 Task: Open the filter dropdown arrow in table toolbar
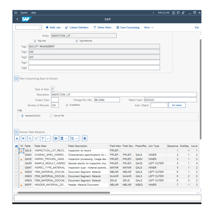[x=48, y=138]
